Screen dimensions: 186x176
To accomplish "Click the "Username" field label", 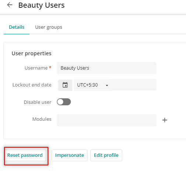I will (36, 68).
